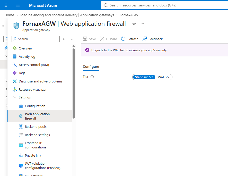Click the resource menu scrollbar
This screenshot has width=228, height=176.
point(74,83)
